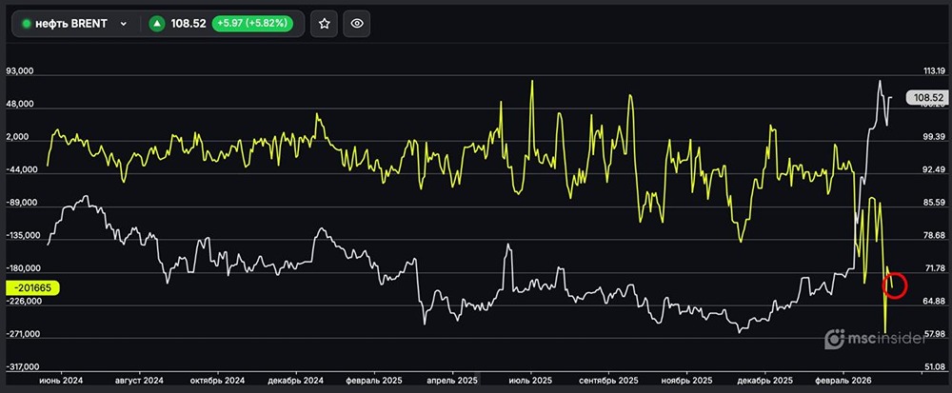Select the 108.52 price in the header
Viewport: 952px width, 393px height.
tap(188, 24)
